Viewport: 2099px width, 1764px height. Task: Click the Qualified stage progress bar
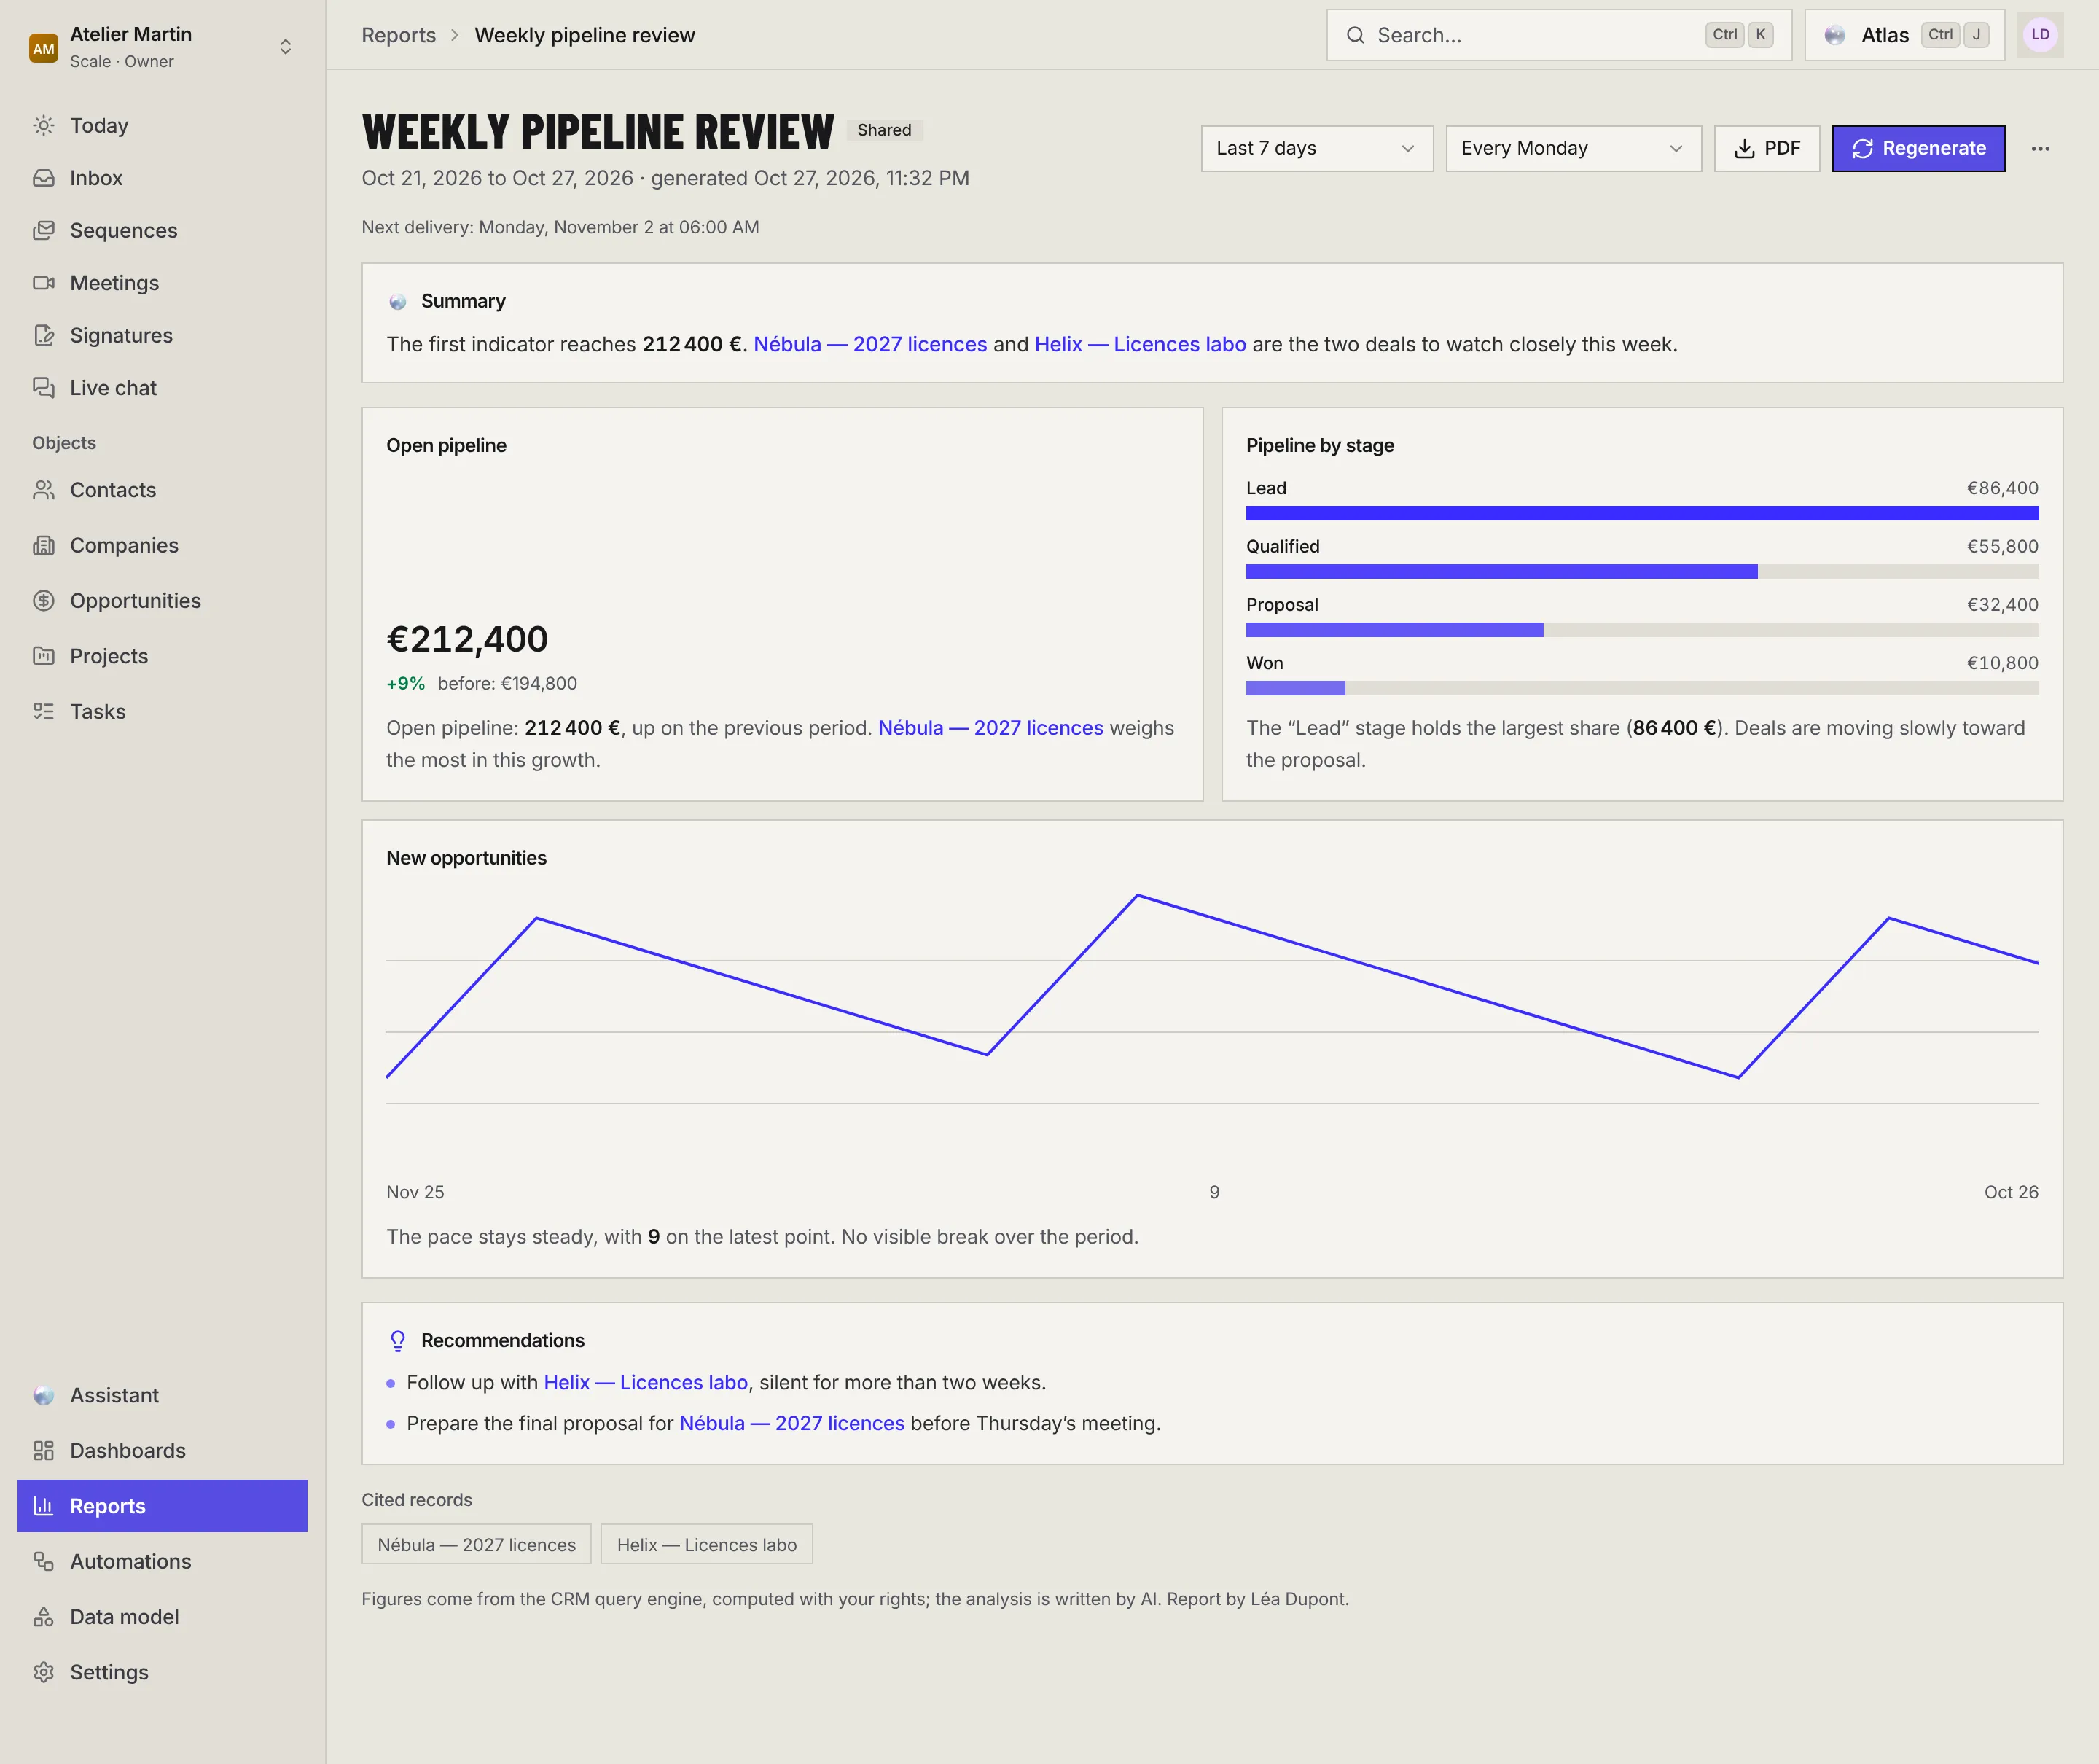[x=1641, y=571]
